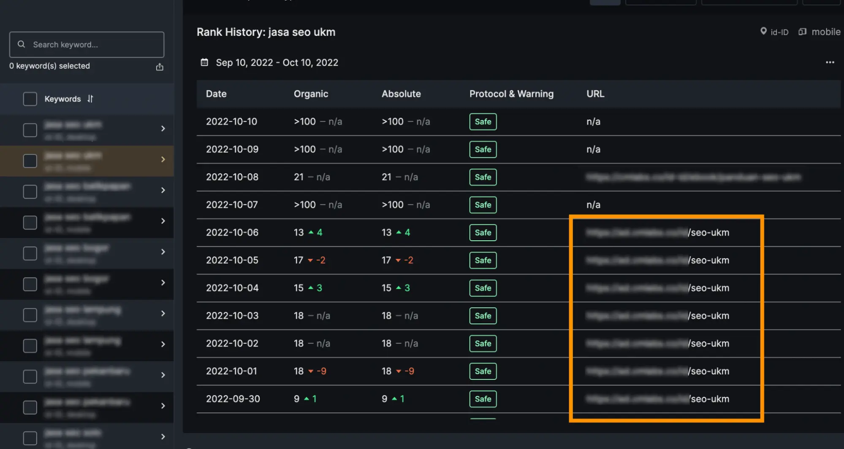Viewport: 844px width, 449px height.
Task: Click the "Rank History: jasa seo ukm" title
Action: 266,32
